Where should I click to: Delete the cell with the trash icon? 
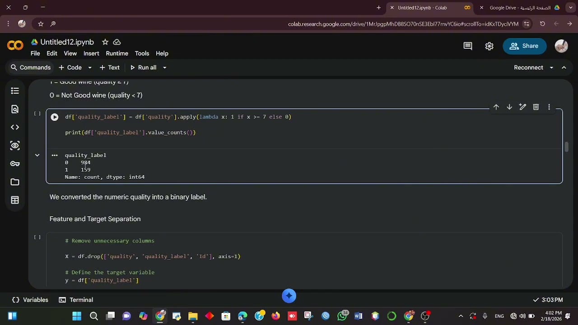pos(536,107)
